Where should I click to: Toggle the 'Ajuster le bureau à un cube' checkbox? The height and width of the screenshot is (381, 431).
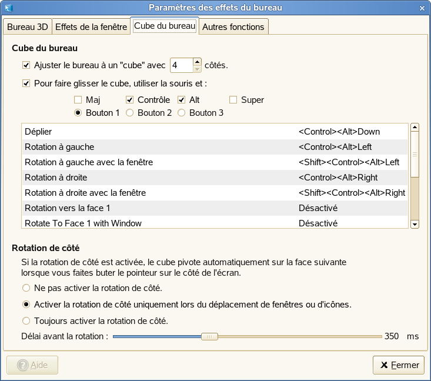pos(26,65)
